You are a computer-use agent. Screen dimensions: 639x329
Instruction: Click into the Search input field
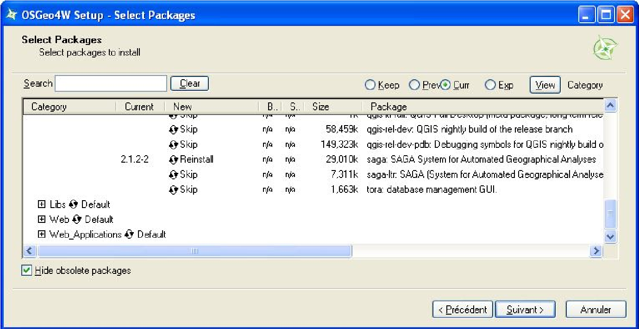coord(111,83)
